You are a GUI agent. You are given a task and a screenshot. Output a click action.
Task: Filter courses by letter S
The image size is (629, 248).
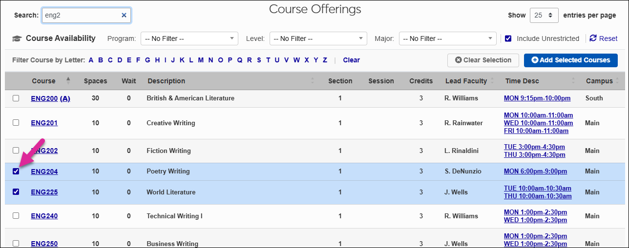click(258, 60)
